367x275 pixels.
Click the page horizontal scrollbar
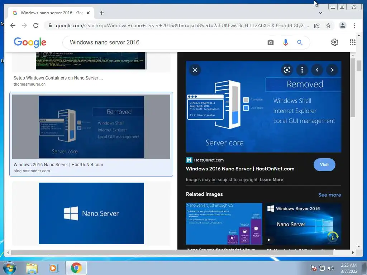tap(172, 252)
